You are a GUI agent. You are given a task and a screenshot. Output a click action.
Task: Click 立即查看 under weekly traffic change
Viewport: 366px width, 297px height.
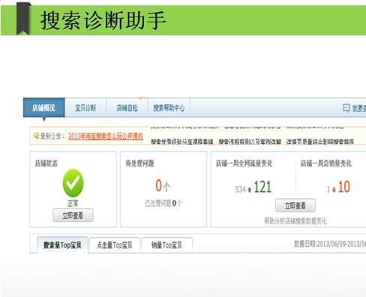click(x=295, y=205)
